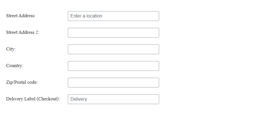Image resolution: width=253 pixels, height=115 pixels.
Task: Click into the Country text field
Action: [113, 66]
